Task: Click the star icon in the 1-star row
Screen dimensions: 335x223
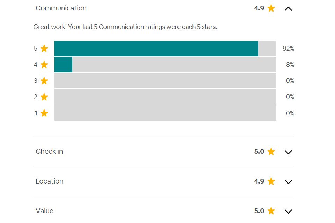Action: [44, 113]
